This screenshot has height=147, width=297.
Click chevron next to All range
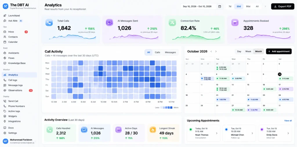(265, 6)
